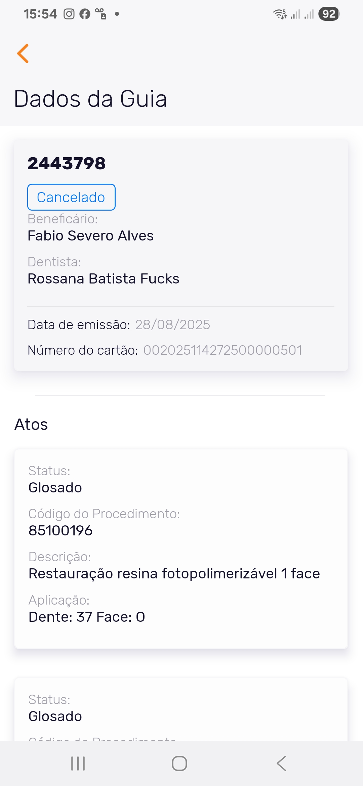Tap the Wi-Fi status icon
This screenshot has width=363, height=786.
coord(280,14)
